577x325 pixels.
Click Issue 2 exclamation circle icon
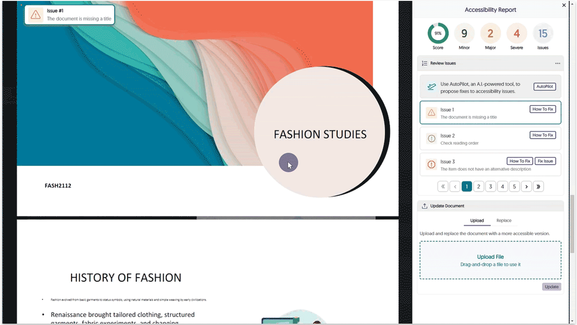click(x=431, y=139)
